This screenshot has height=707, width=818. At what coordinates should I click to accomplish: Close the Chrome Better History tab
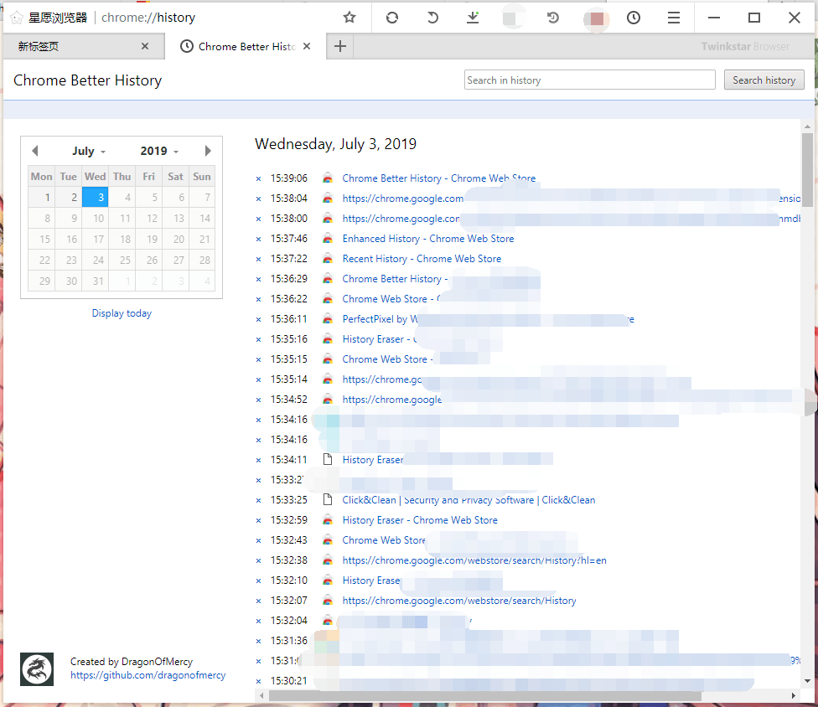coord(307,46)
